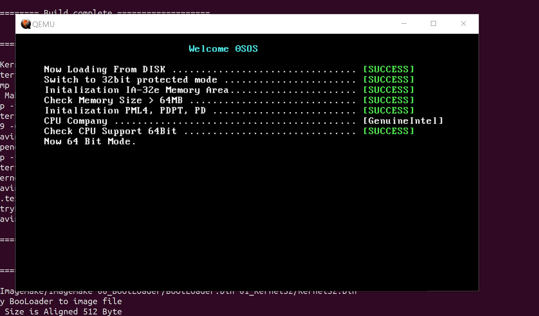Click [SUCCESS] beside Check CPU Support 64Bit

point(389,131)
